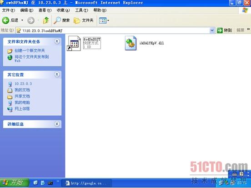The height and width of the screenshot is (188, 251).
Task: Expand the address bar dropdown arrow
Action: click(212, 30)
